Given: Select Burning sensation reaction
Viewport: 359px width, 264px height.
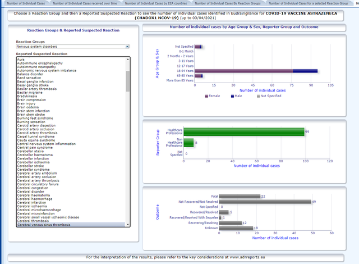Looking at the screenshot, I should (31, 122).
